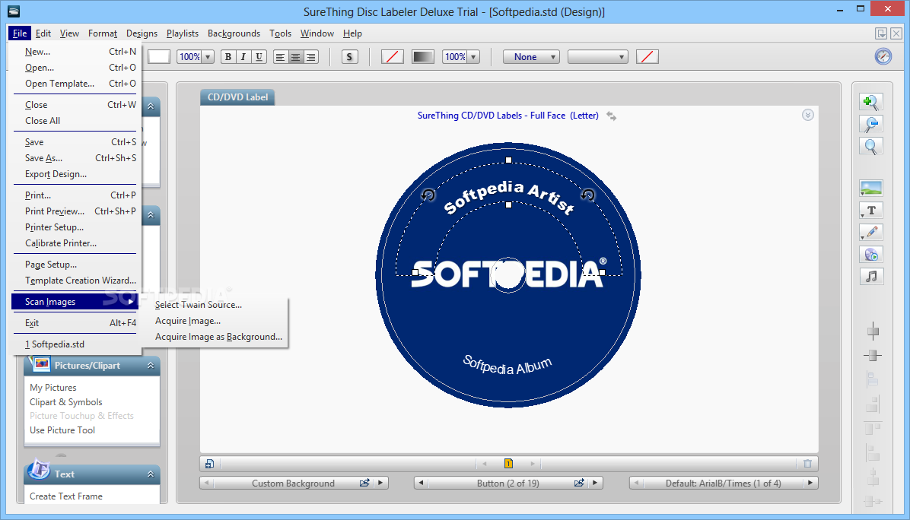
Task: Click the outline color red slash swatch
Action: pyautogui.click(x=647, y=57)
